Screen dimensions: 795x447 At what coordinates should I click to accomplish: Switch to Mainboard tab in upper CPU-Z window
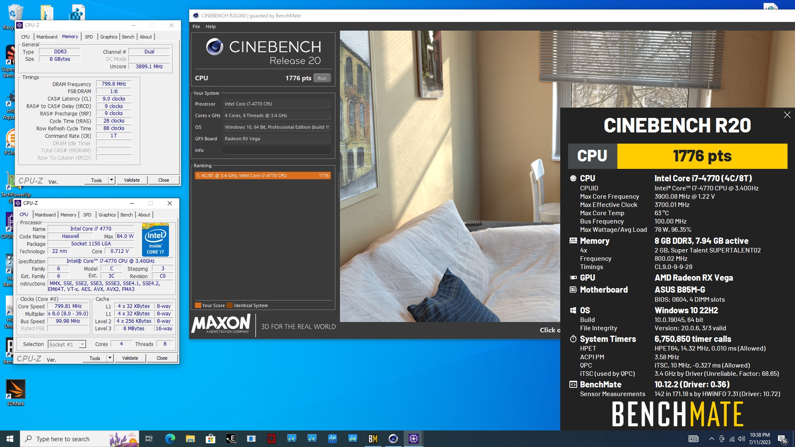click(47, 37)
